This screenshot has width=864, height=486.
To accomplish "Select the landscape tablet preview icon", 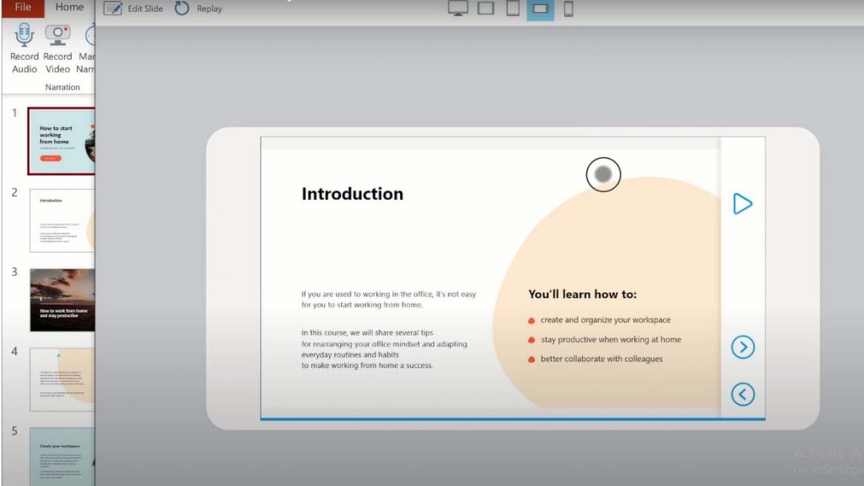I will [x=485, y=9].
